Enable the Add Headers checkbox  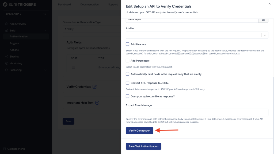(x=128, y=44)
